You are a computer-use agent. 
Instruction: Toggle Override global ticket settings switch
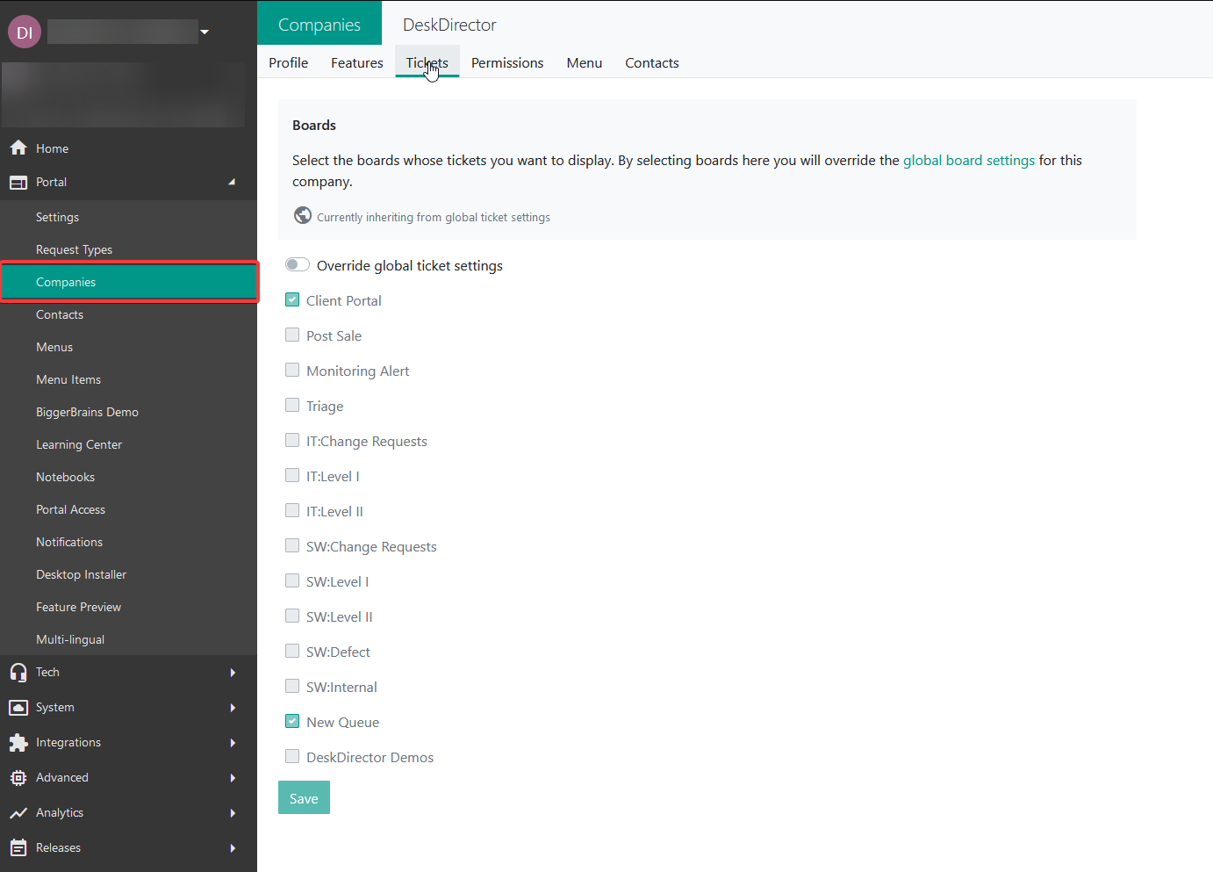tap(298, 265)
